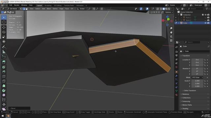Switch to Sculpting workspace tab
The image size is (211, 118).
[x=48, y=6]
